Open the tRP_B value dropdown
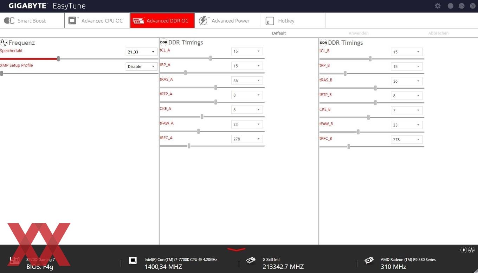The image size is (478, 273). point(407,66)
